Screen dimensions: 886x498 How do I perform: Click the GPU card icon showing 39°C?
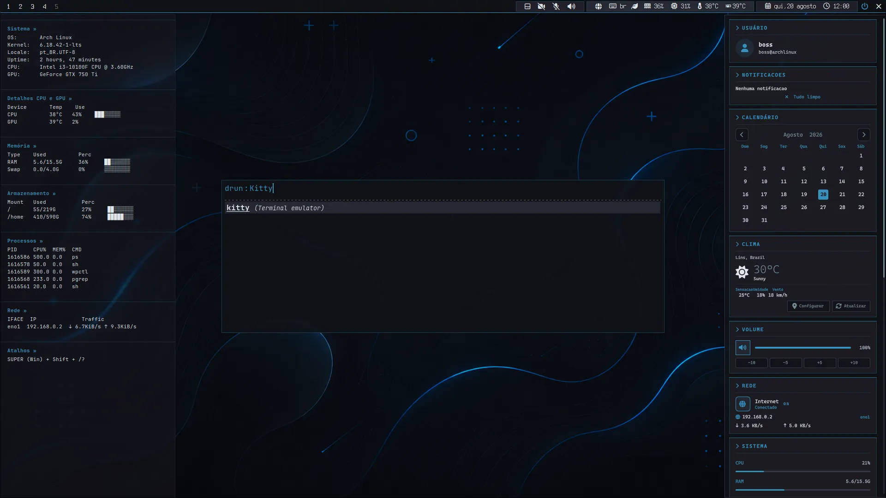[x=728, y=6]
